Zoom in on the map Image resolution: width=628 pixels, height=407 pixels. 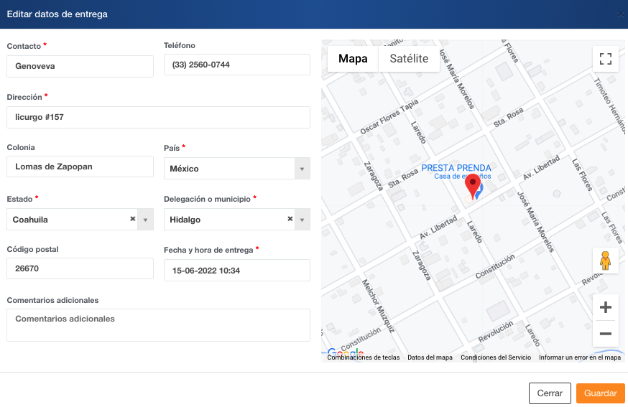tap(605, 307)
